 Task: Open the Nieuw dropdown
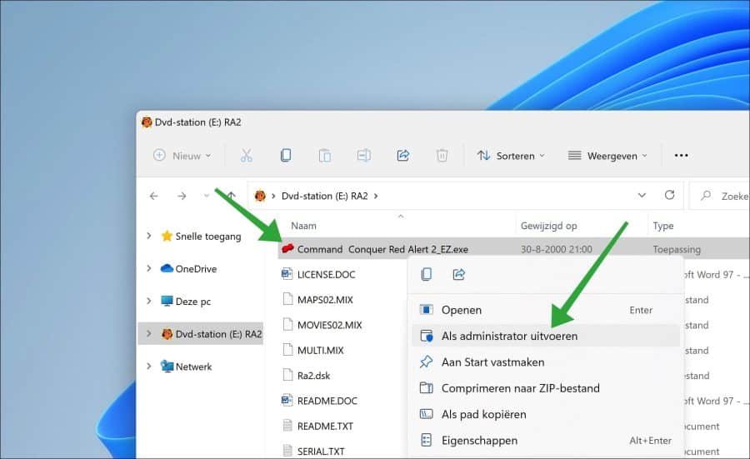coord(182,156)
